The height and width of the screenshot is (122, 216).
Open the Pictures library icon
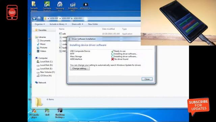coord(38,47)
